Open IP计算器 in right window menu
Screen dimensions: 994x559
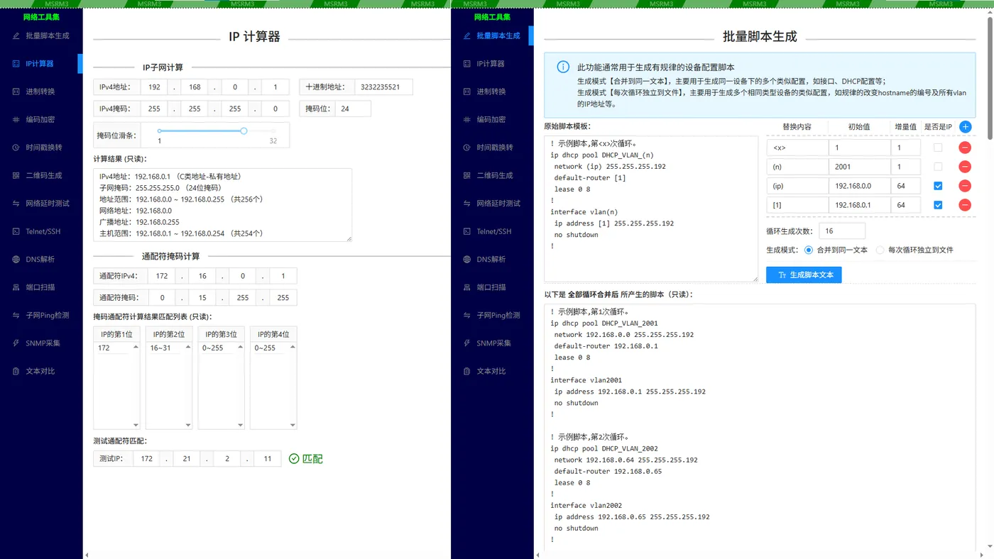click(491, 64)
